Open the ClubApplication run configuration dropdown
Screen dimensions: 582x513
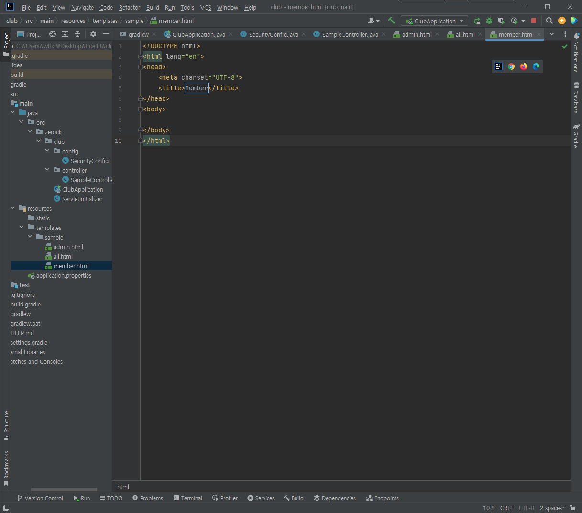click(434, 21)
